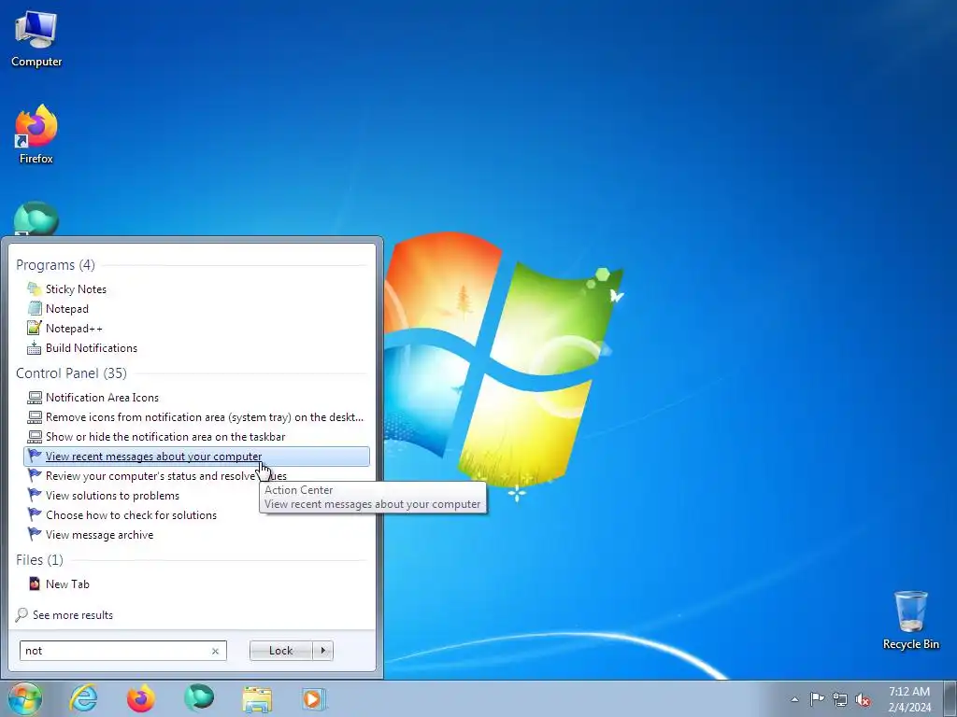Click the flag icon beside View solutions to problems

35,495
